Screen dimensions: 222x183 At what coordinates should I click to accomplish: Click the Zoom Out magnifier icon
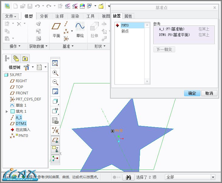(55, 82)
